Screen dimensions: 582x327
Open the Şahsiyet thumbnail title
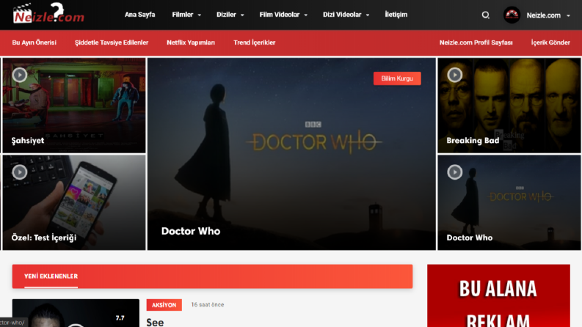click(28, 141)
